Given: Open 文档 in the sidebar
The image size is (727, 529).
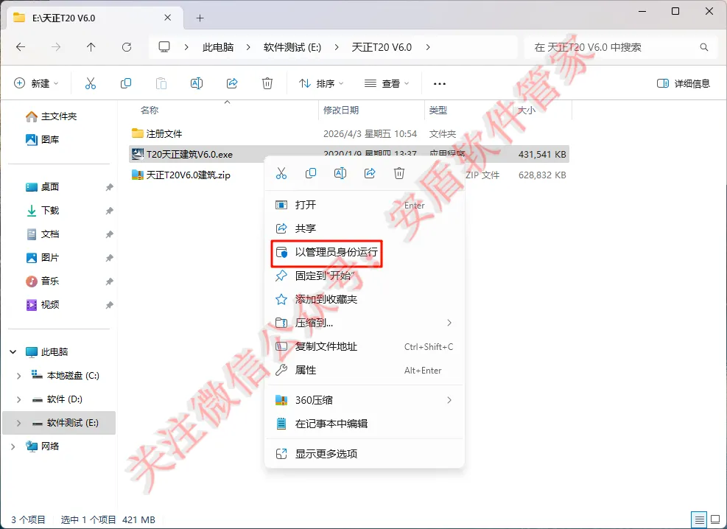Looking at the screenshot, I should (43, 234).
